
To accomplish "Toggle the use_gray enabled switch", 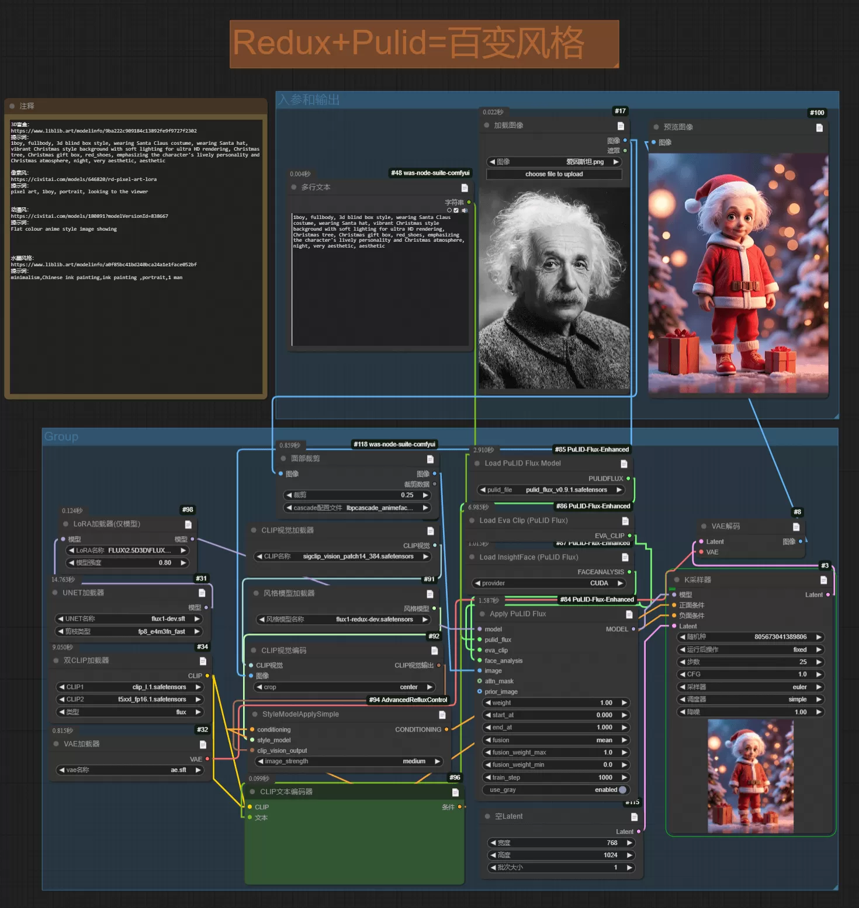I will pos(622,790).
